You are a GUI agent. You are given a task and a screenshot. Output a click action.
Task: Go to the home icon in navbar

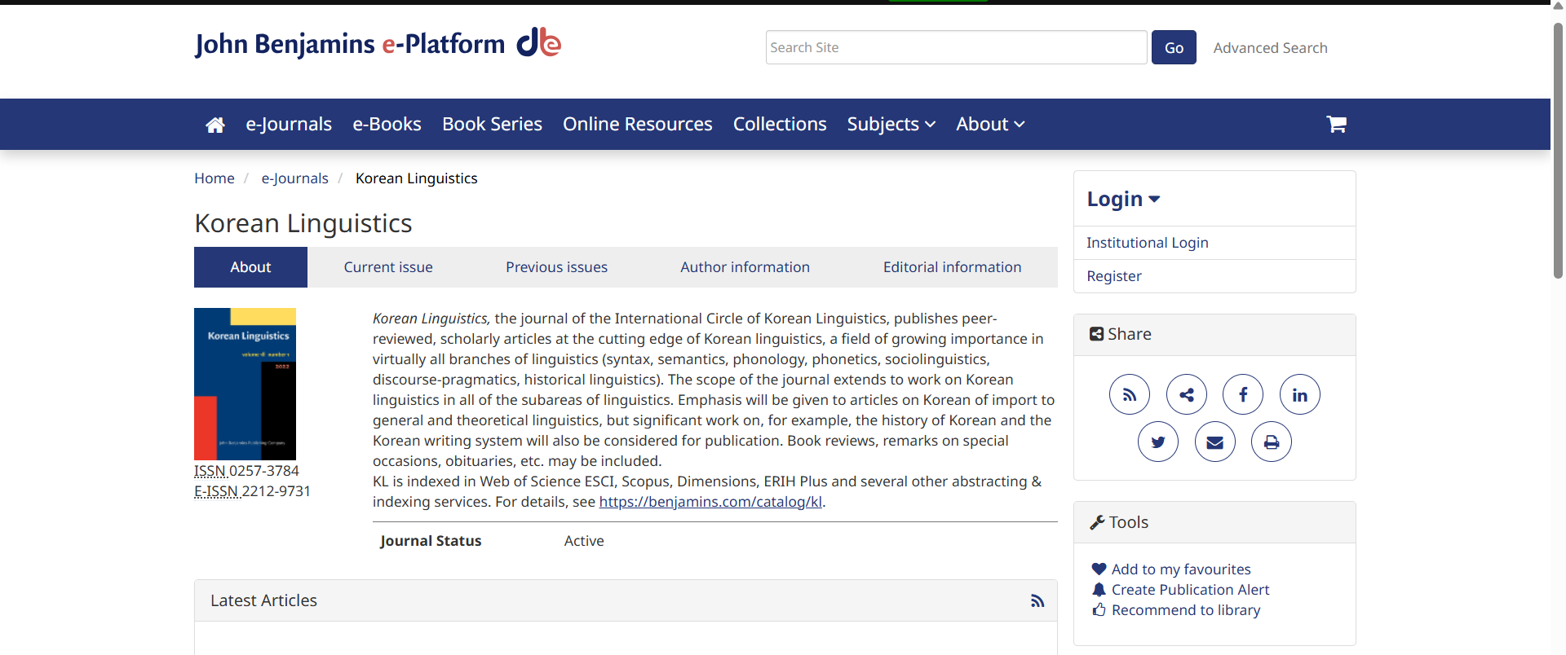click(215, 125)
